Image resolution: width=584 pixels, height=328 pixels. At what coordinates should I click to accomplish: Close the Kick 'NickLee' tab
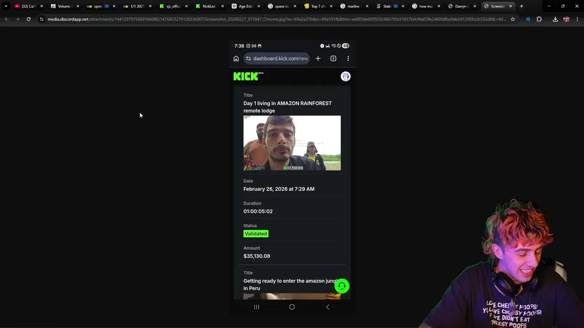tap(223, 6)
